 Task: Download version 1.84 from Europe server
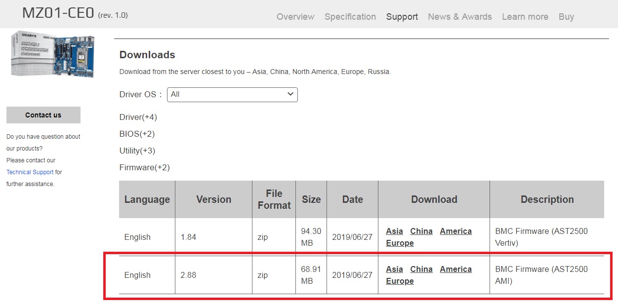(400, 243)
